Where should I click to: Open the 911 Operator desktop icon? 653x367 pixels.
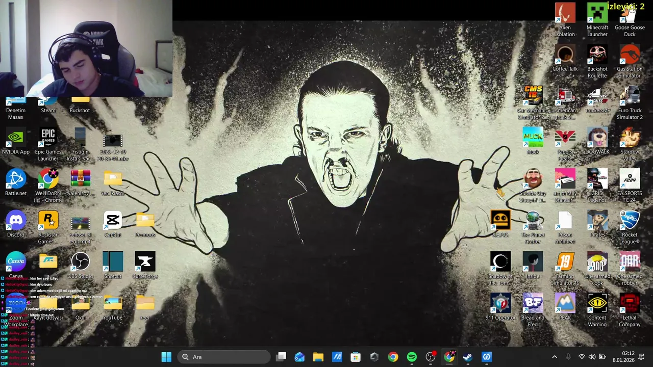click(500, 307)
